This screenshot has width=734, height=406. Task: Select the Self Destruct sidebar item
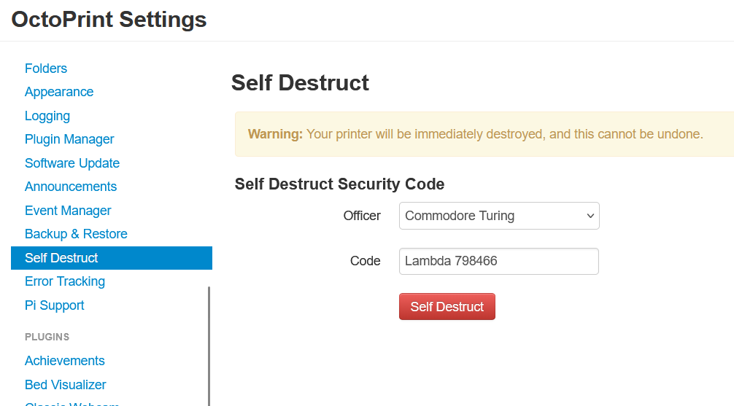point(61,258)
